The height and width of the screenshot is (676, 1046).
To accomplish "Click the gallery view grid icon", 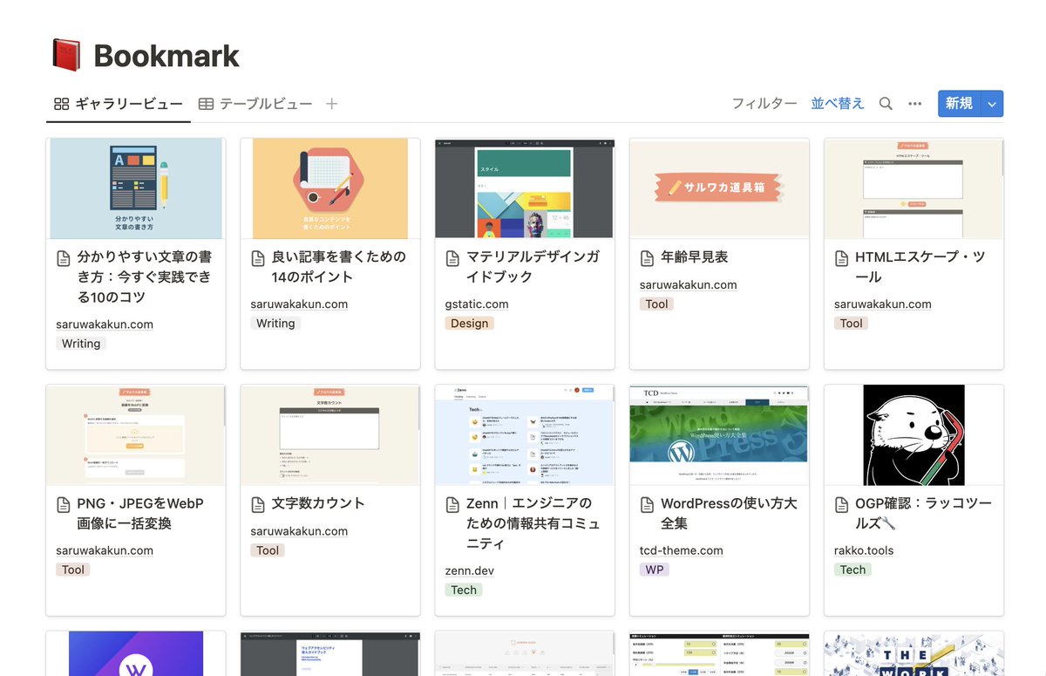I will click(x=61, y=104).
